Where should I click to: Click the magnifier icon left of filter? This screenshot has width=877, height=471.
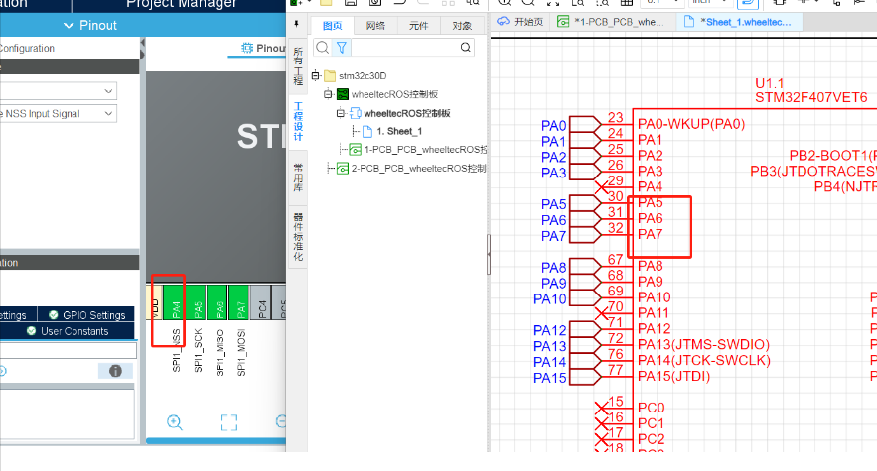322,48
